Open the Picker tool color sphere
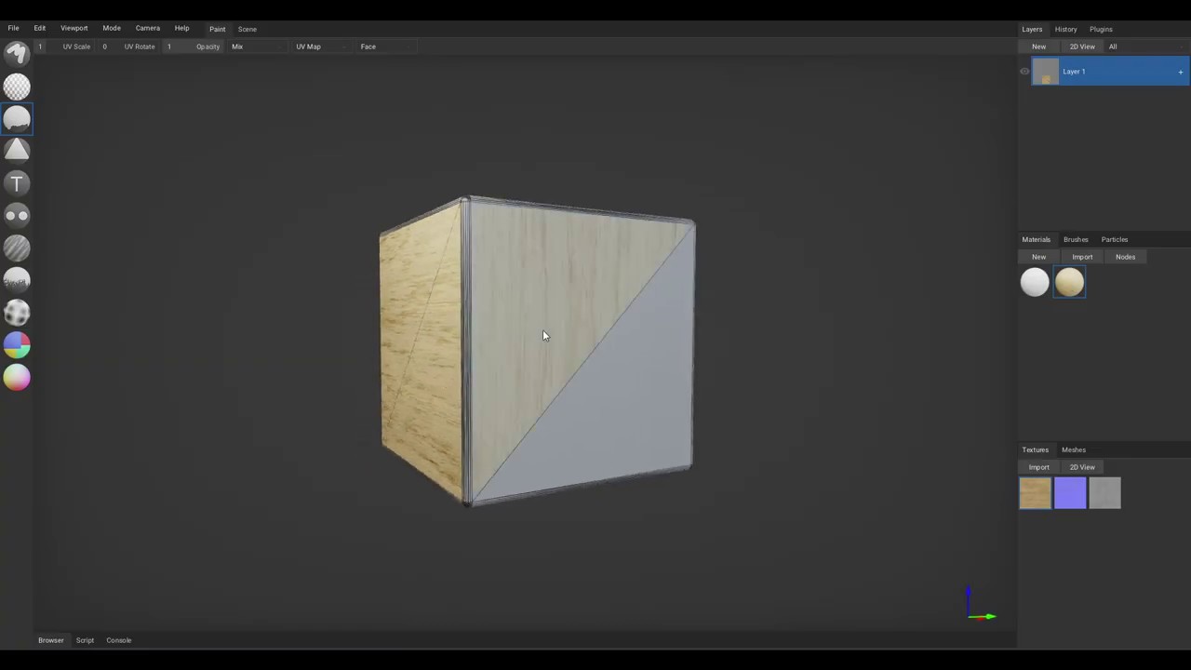Viewport: 1191px width, 670px height. pos(17,378)
